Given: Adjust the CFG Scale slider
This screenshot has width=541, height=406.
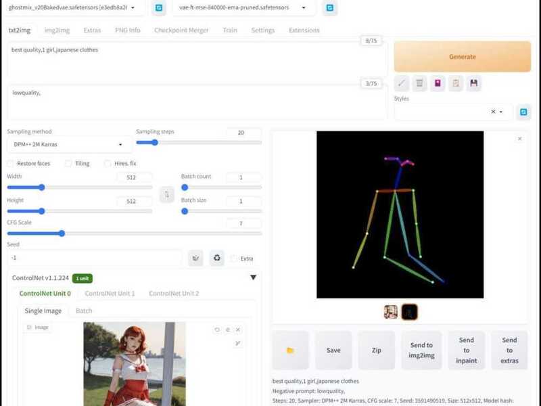Looking at the screenshot, I should pyautogui.click(x=62, y=233).
